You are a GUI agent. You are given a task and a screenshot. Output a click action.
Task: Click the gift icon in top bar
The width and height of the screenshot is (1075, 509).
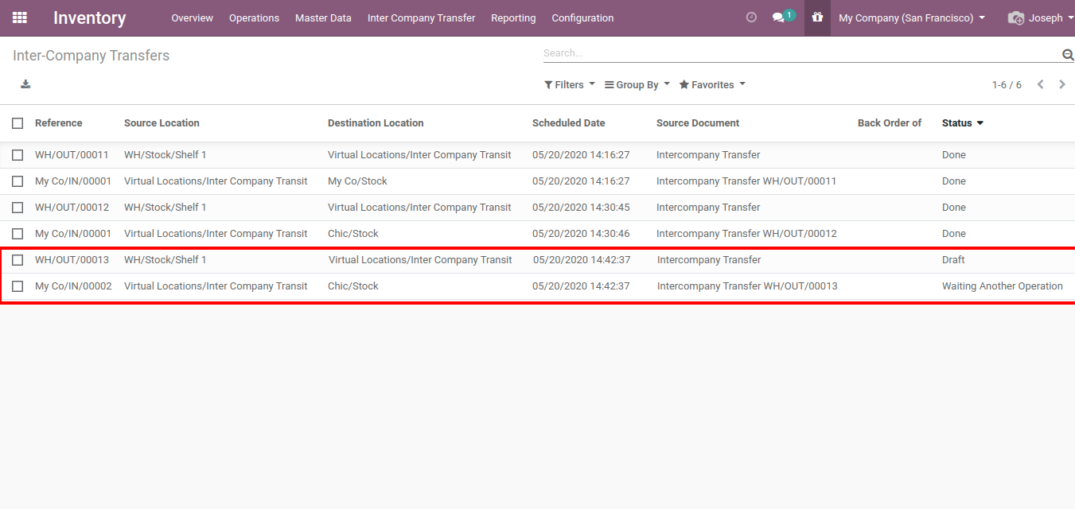tap(817, 17)
